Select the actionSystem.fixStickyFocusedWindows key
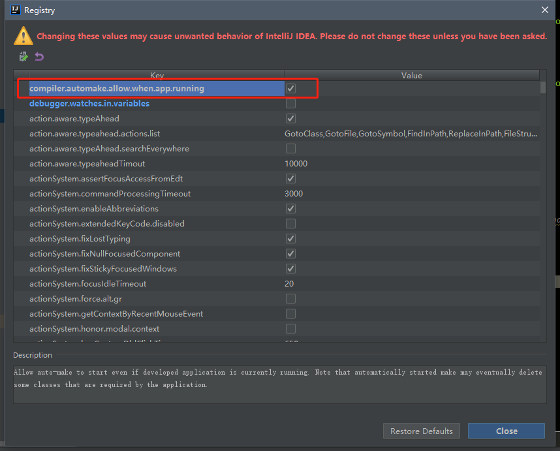Image resolution: width=560 pixels, height=451 pixels. point(103,268)
